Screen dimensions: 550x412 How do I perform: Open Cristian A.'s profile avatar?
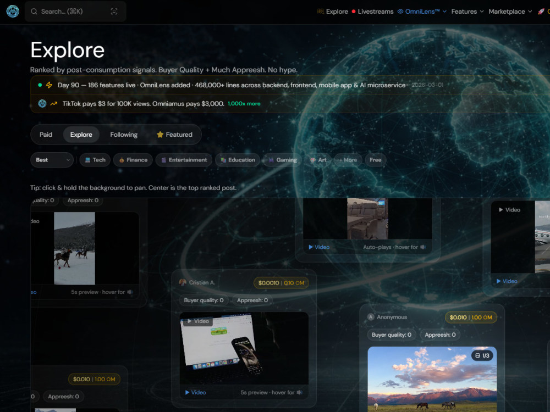(183, 282)
